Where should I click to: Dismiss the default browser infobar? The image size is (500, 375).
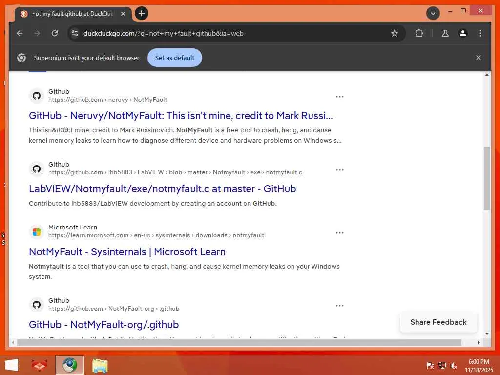click(x=478, y=58)
